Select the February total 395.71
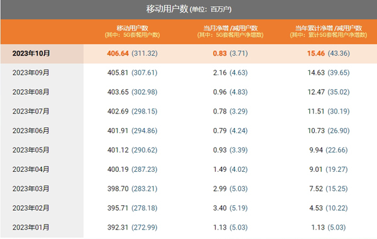377x239 pixels. [x=118, y=208]
